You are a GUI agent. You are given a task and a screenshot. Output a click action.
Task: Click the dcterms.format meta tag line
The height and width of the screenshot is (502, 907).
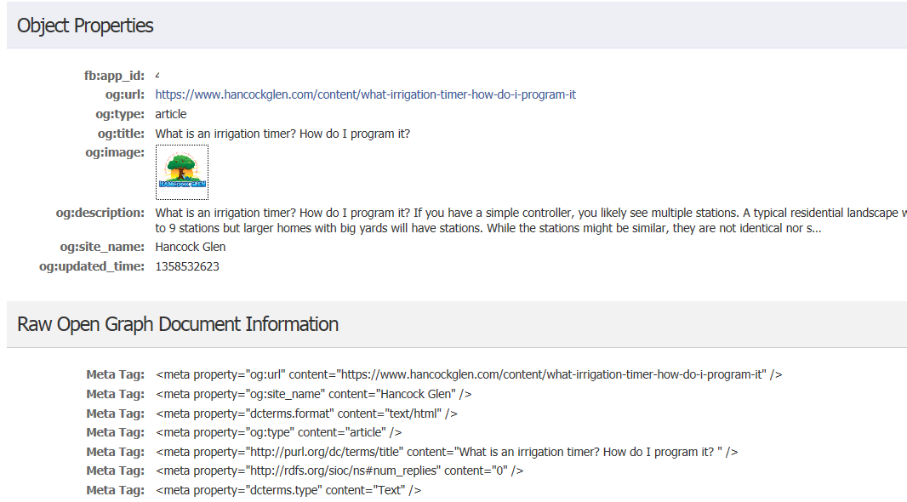pyautogui.click(x=306, y=414)
